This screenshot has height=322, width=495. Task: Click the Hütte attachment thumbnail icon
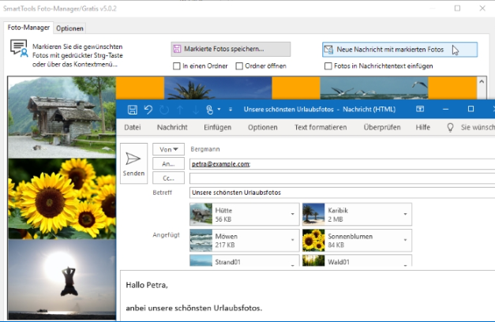[x=201, y=214]
